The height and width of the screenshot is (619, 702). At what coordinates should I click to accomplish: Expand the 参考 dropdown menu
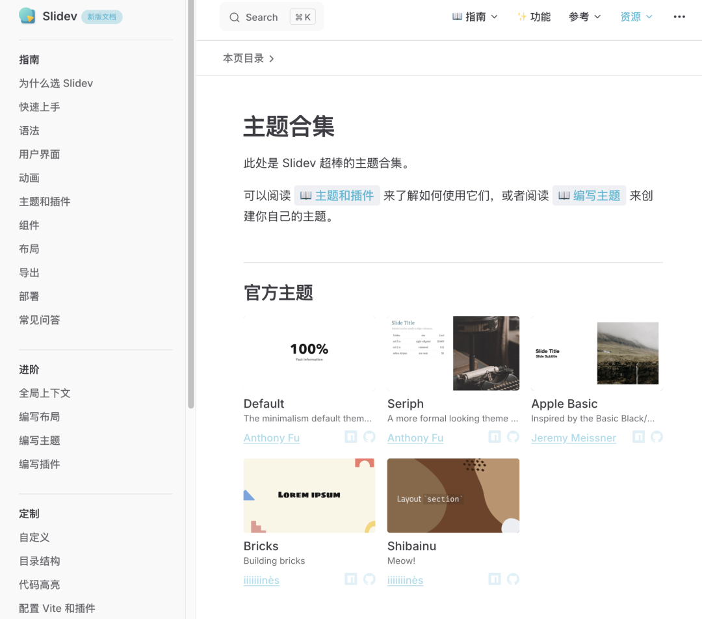click(584, 17)
